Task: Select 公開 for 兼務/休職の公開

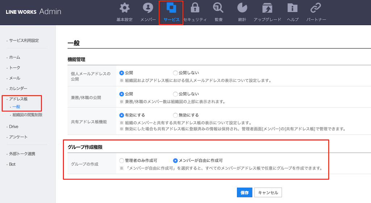Action: pos(122,94)
